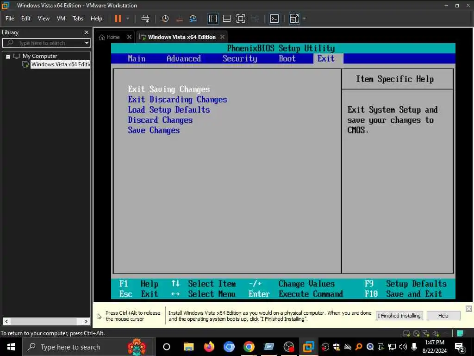Launch Firefox from the taskbar
Screen dimensions: 474x356
point(209,347)
